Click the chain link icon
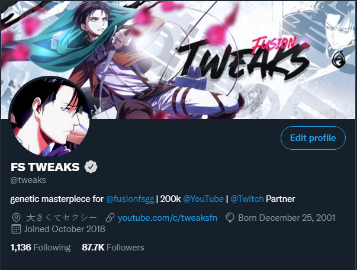This screenshot has width=357, height=270. pyautogui.click(x=110, y=218)
